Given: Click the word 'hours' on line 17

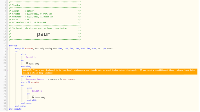Looking at the screenshot, I should (x=110, y=49).
